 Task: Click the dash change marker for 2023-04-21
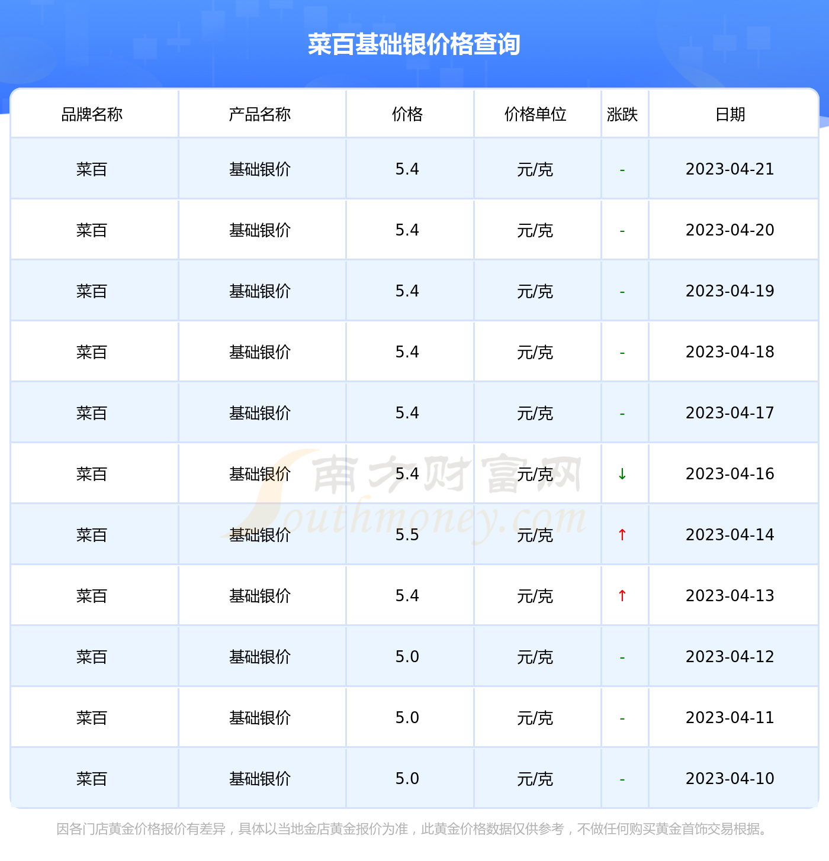(622, 170)
